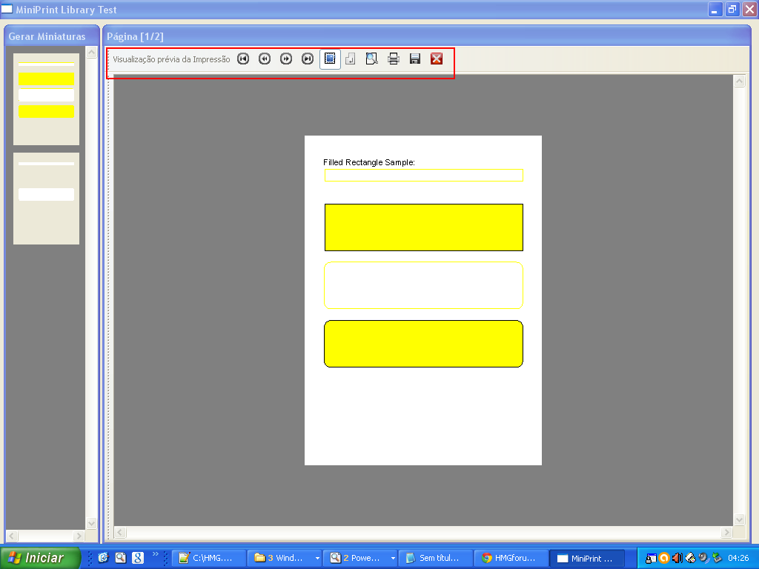Print the previewed document
The image size is (759, 569).
click(393, 59)
